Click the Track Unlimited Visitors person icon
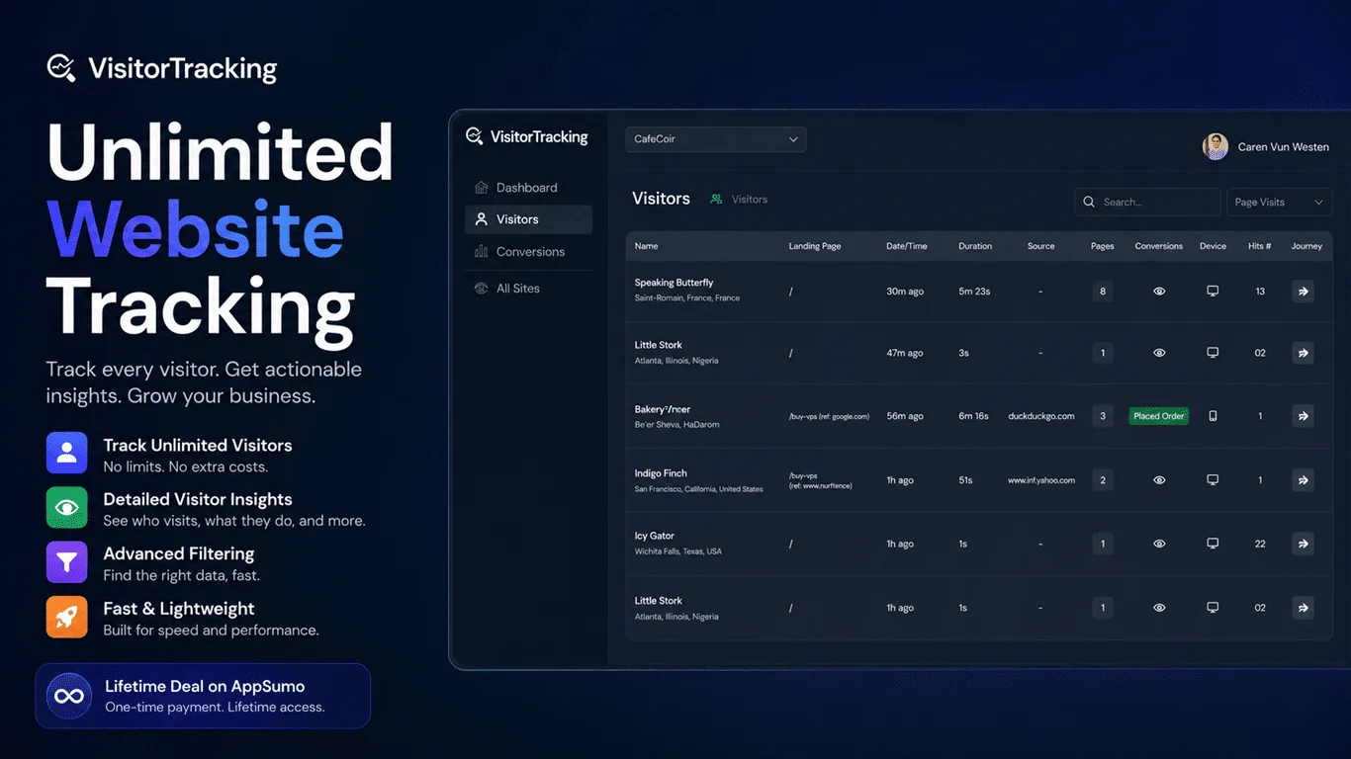Viewport: 1351px width, 759px height. pyautogui.click(x=66, y=454)
